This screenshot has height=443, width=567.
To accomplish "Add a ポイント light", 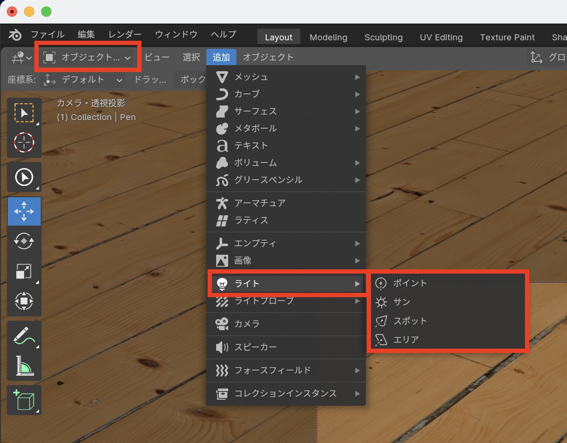I will pos(410,283).
